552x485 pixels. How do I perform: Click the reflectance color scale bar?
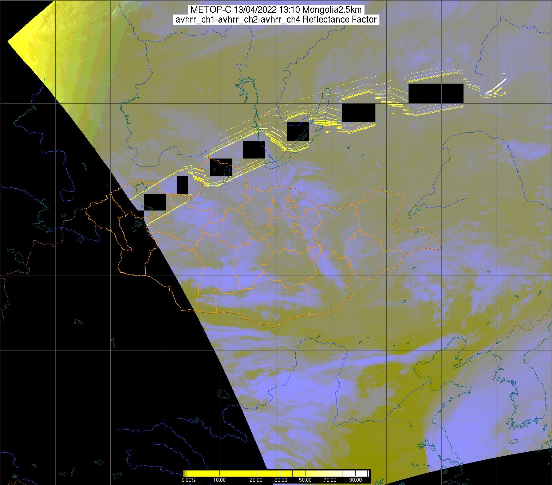[x=276, y=473]
